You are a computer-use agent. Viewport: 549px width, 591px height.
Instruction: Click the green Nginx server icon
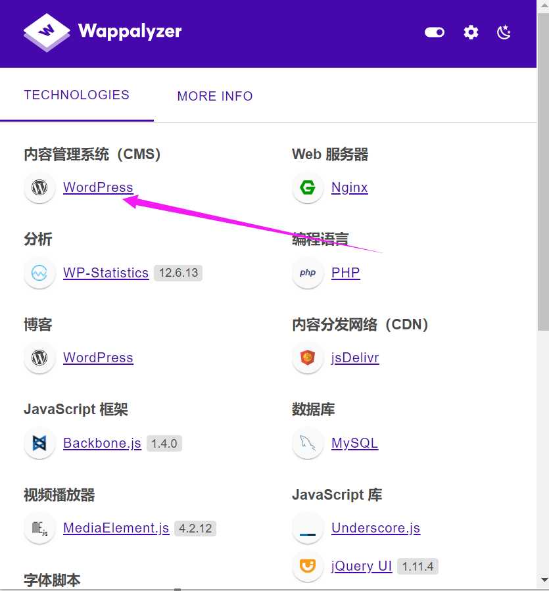pos(308,187)
